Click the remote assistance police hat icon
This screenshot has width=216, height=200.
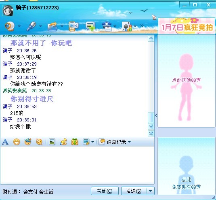coord(107,26)
